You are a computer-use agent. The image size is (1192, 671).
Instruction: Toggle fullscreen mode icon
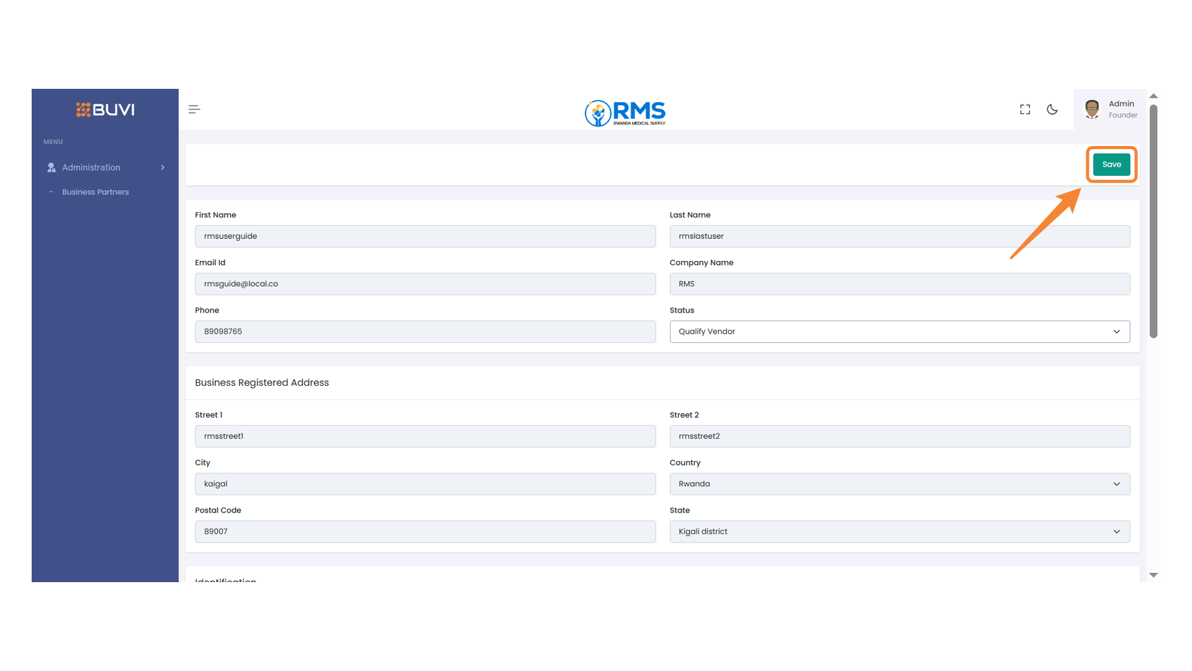point(1025,109)
